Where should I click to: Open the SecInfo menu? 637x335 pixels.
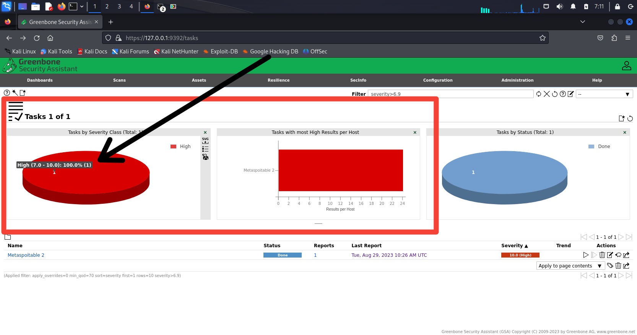click(358, 80)
